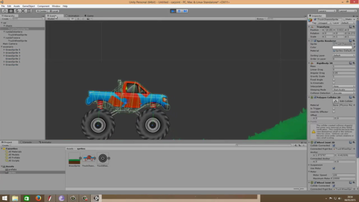Screen dimensions: 359x202
Task: Click the GameObject cube icon in Inspector
Action: click(x=310, y=20)
